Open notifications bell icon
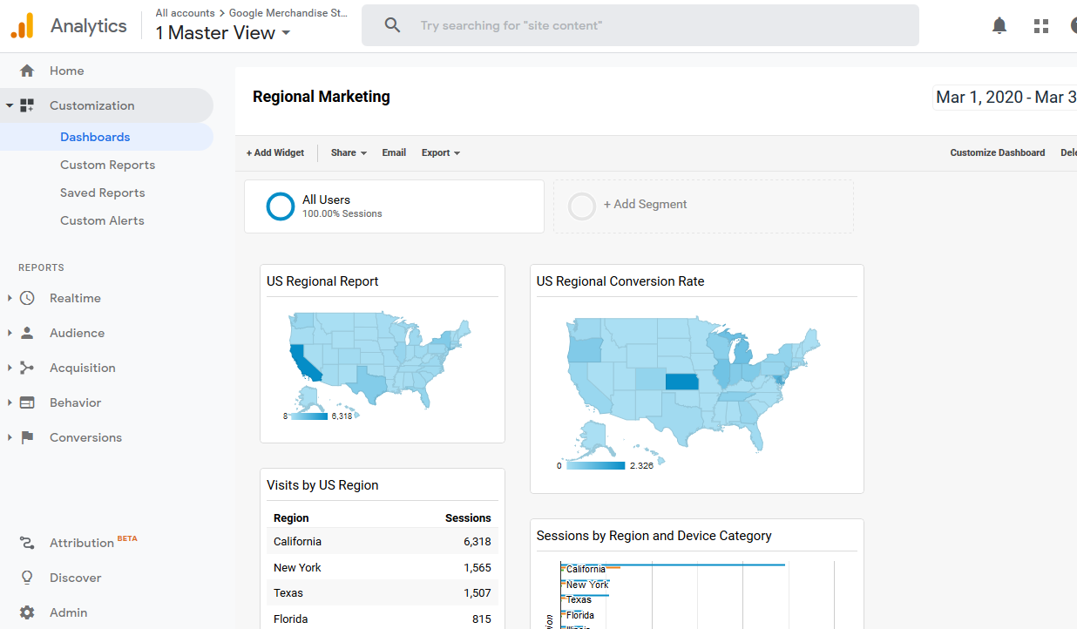Viewport: 1077px width, 629px height. pos(999,26)
